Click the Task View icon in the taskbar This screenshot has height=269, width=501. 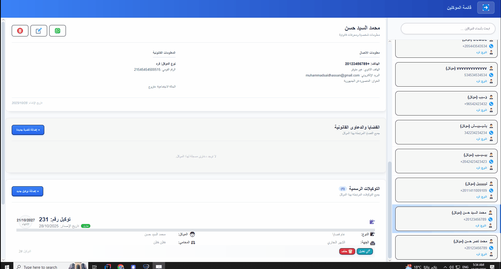pos(94,266)
